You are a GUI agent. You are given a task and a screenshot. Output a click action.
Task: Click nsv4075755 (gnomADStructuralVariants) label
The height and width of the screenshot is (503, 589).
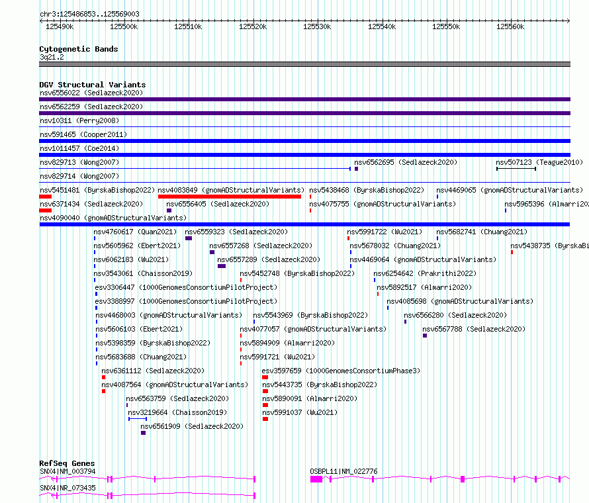click(x=383, y=204)
